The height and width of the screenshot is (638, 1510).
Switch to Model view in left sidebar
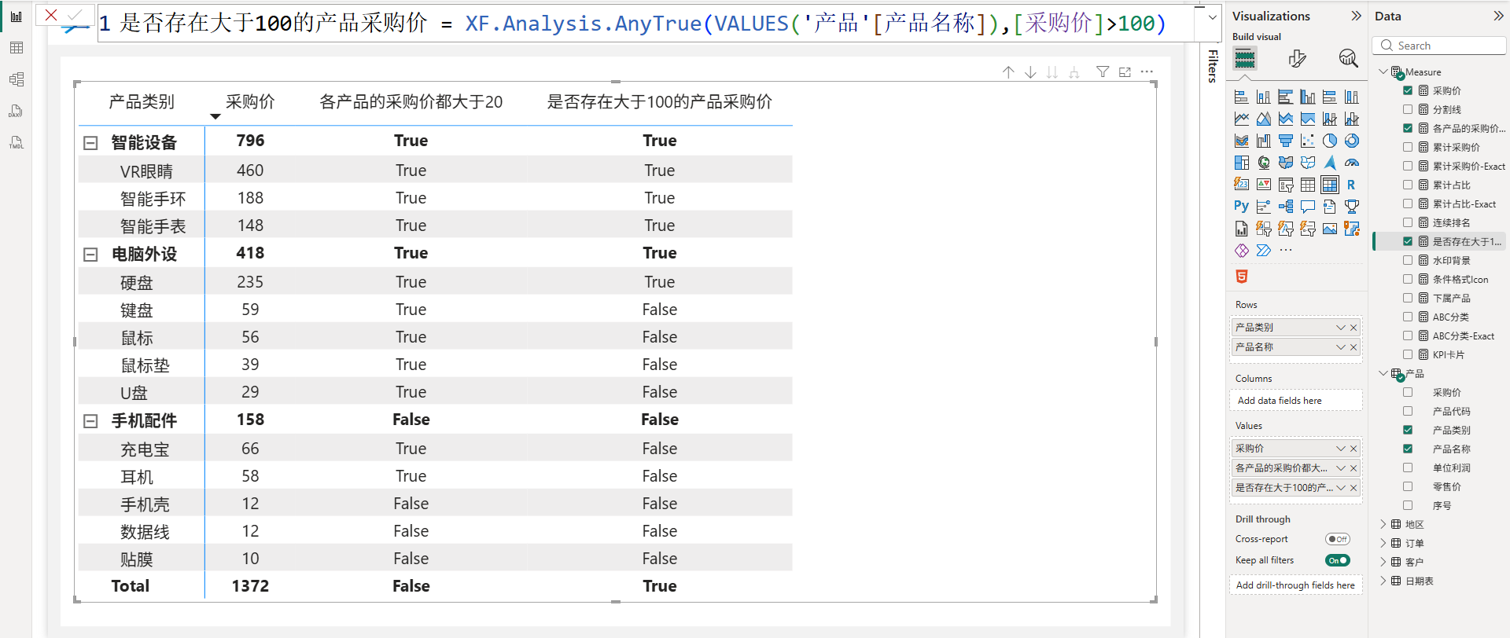click(16, 79)
